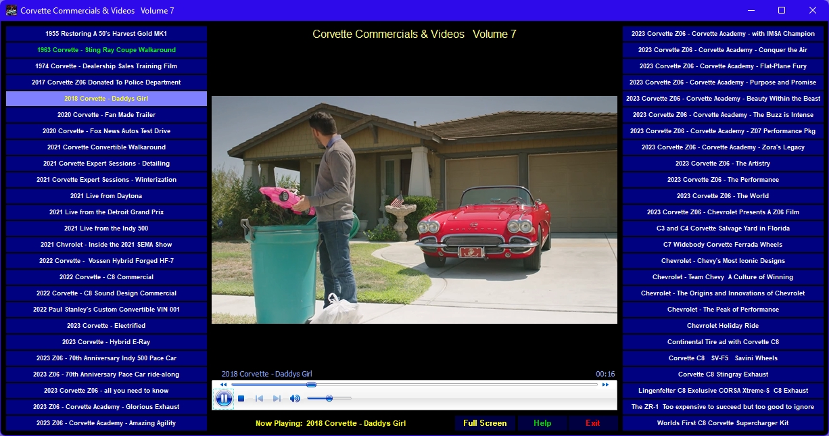The image size is (829, 436).
Task: Select highlighted 2018 Corvette Daddys Girl entry
Action: pos(106,99)
